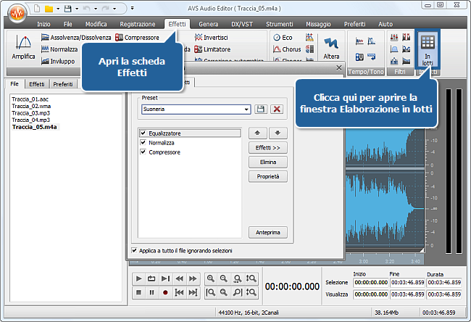Delete preset using the red X icon

pyautogui.click(x=276, y=109)
